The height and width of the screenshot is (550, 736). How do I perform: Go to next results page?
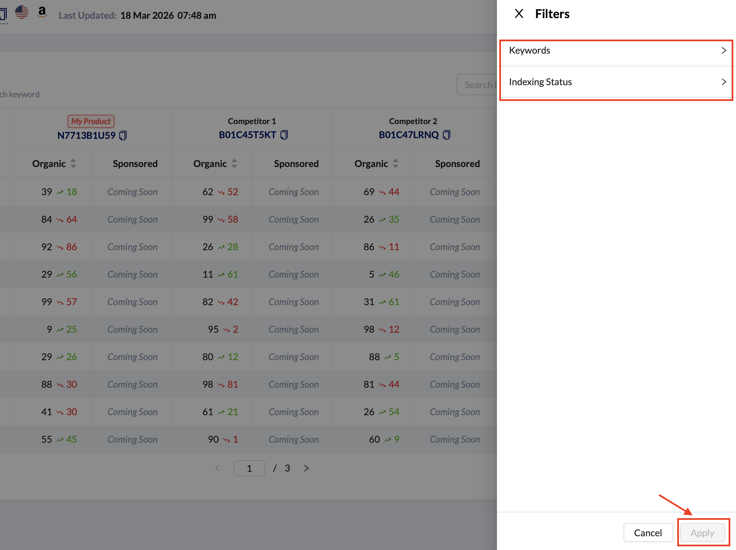click(306, 468)
